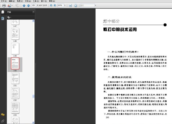Screen dimensions: 172x124
Task: Click the heading 散打中的战术运用
Action: 120,29
